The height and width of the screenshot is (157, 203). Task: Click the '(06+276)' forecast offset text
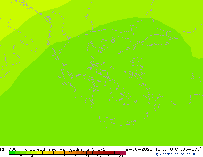coord(191,149)
